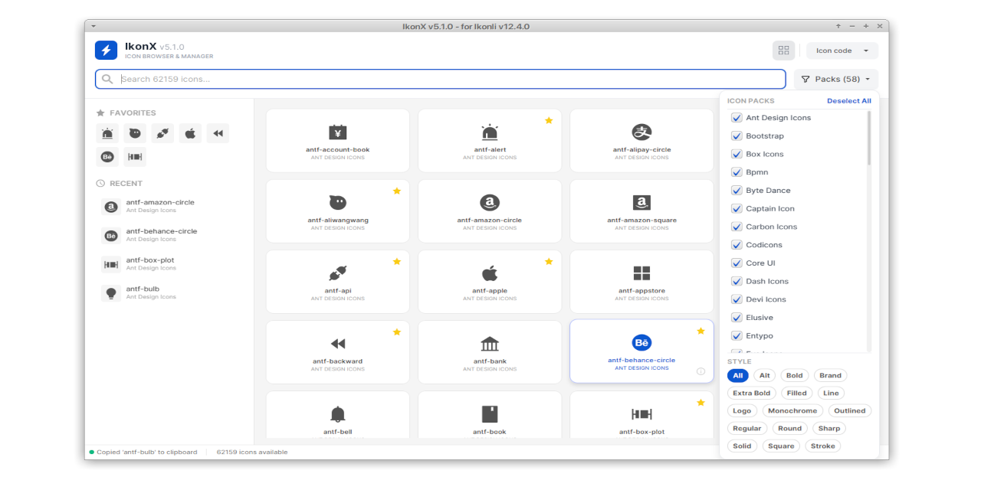
Task: Uncheck the Bootstrap icon pack
Action: (737, 136)
